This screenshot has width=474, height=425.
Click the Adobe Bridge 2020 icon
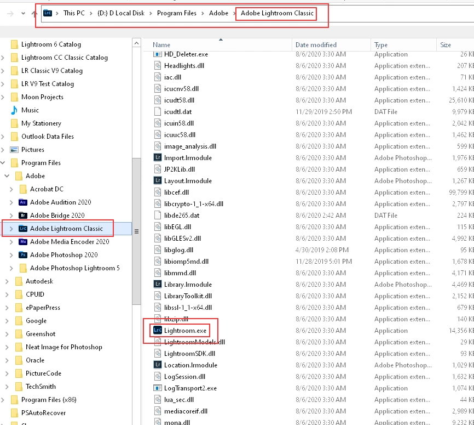point(23,216)
